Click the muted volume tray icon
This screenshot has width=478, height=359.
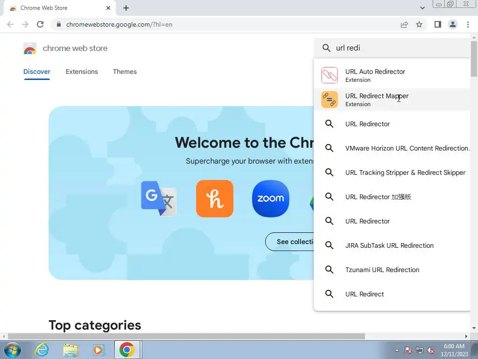tap(431, 350)
